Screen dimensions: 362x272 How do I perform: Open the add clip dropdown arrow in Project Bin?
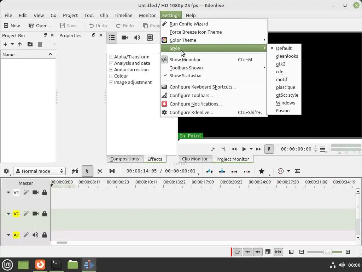coord(12,44)
